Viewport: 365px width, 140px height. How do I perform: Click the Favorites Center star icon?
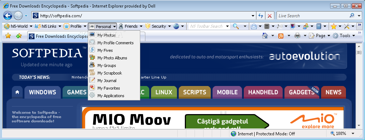tap(8, 36)
